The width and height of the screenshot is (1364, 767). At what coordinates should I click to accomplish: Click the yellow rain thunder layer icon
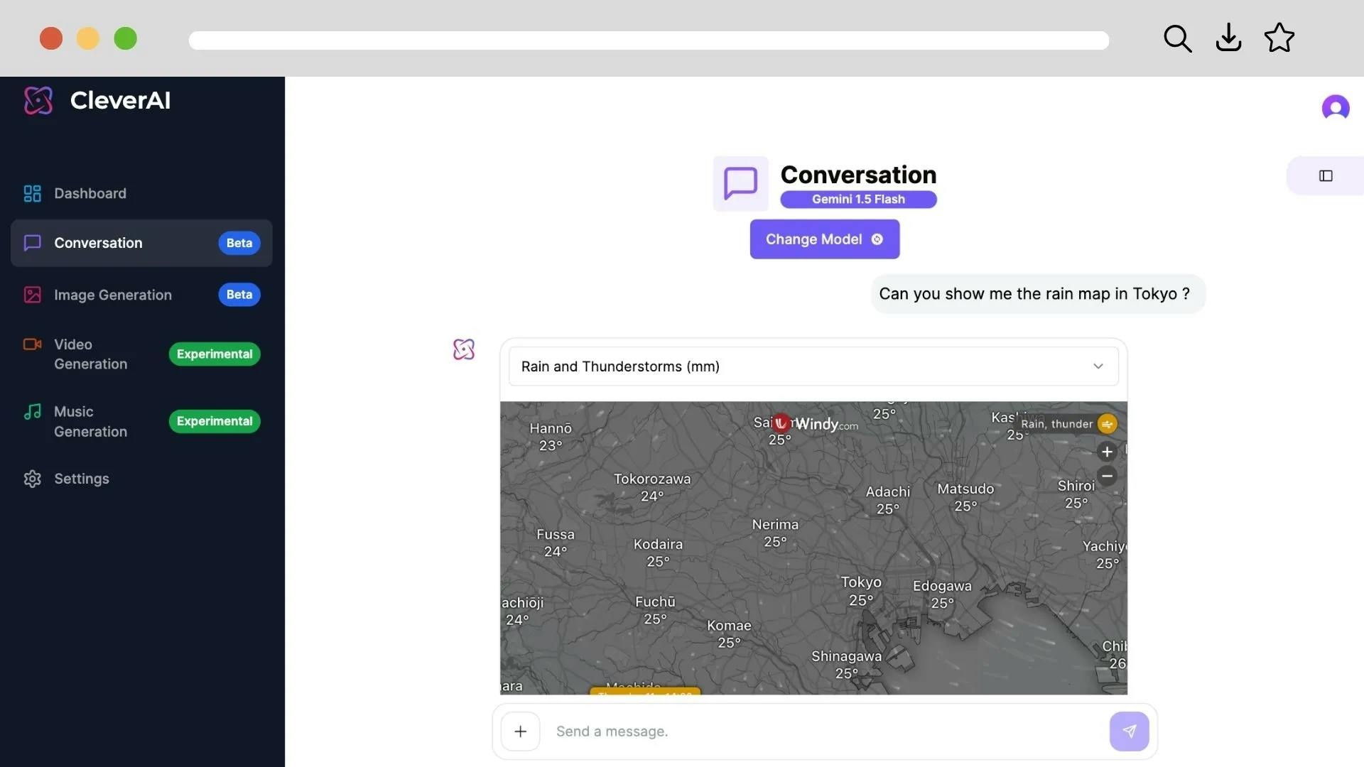[x=1107, y=424]
